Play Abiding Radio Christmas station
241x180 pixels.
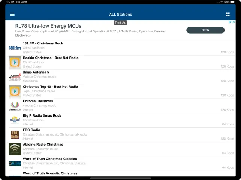[x=121, y=149]
